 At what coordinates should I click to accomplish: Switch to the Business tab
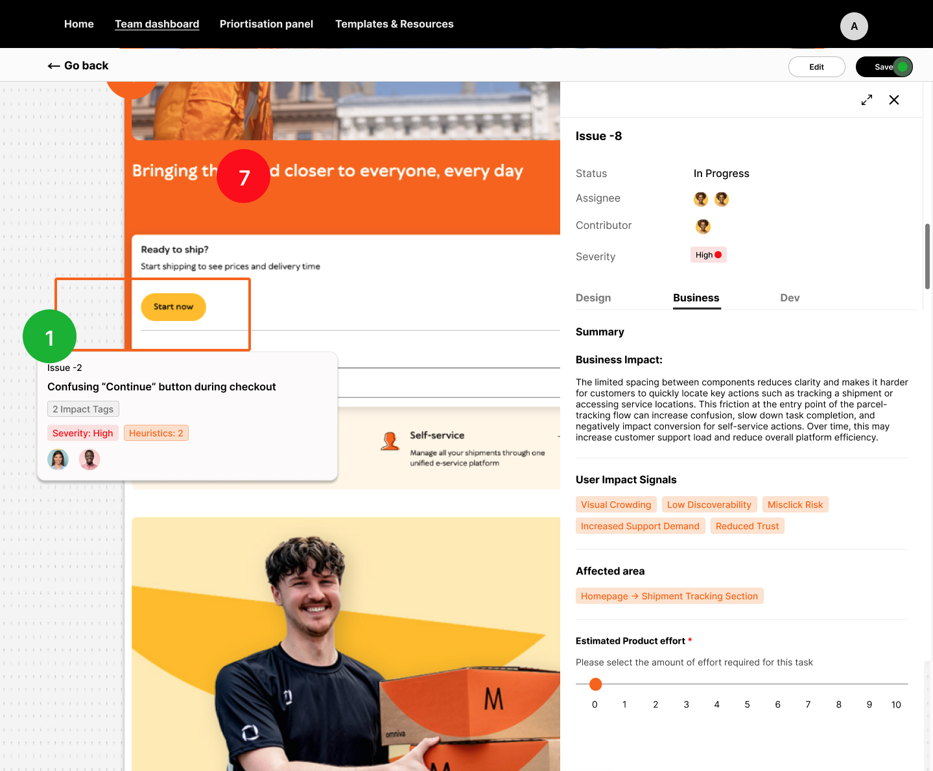click(696, 298)
